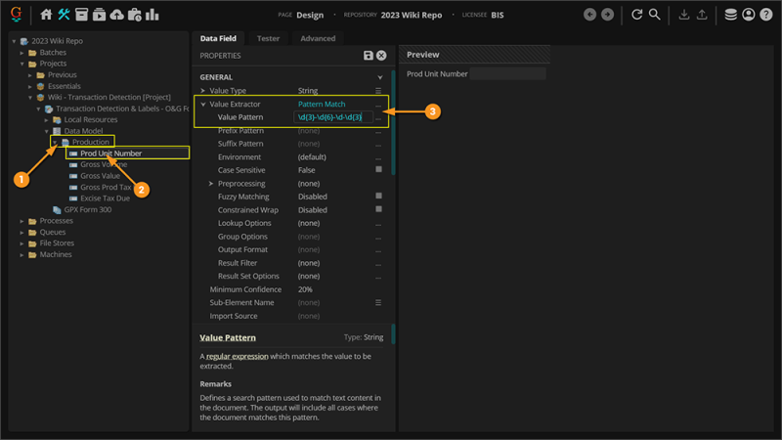This screenshot has height=440, width=782.
Task: Open the search magnifier icon
Action: point(655,15)
